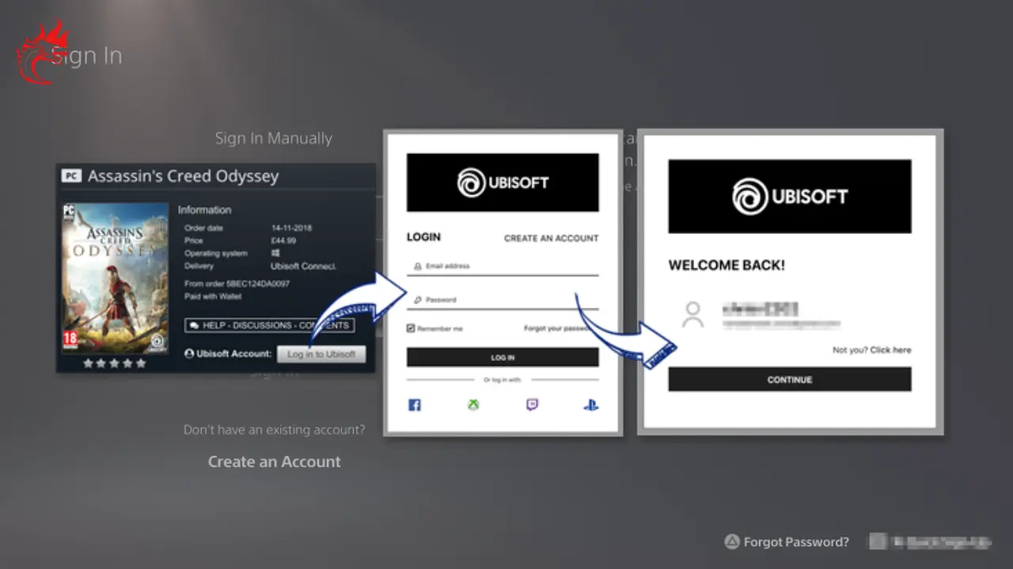
Task: Click the Ubisoft logo in Welcome Back panel
Action: [x=790, y=196]
